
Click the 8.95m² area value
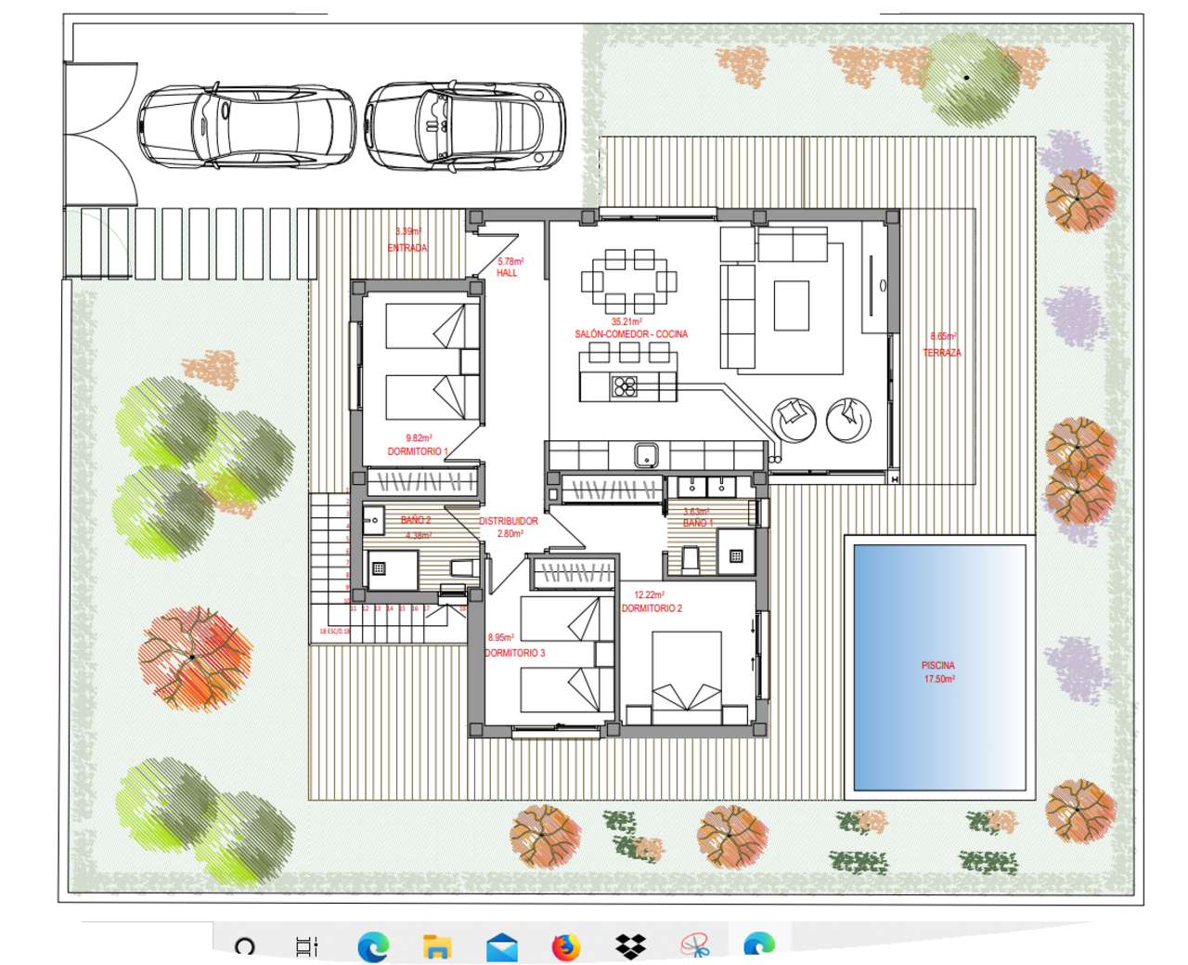[x=501, y=638]
